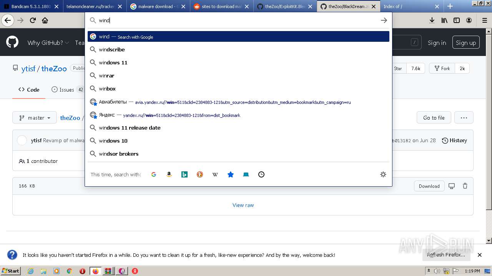The image size is (492, 276).
Task: Search this time with Google icon
Action: point(154,174)
